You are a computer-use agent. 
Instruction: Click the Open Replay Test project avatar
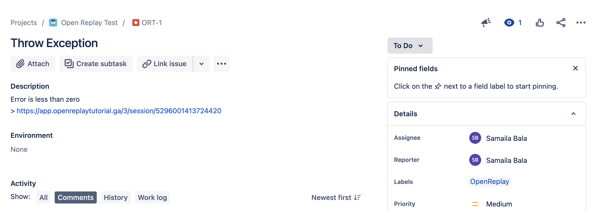click(x=53, y=23)
